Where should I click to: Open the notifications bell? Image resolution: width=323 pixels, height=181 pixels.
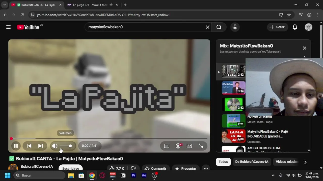tap(295, 27)
